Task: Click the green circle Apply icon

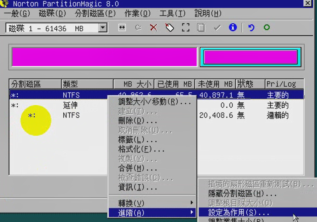Action: point(267,27)
